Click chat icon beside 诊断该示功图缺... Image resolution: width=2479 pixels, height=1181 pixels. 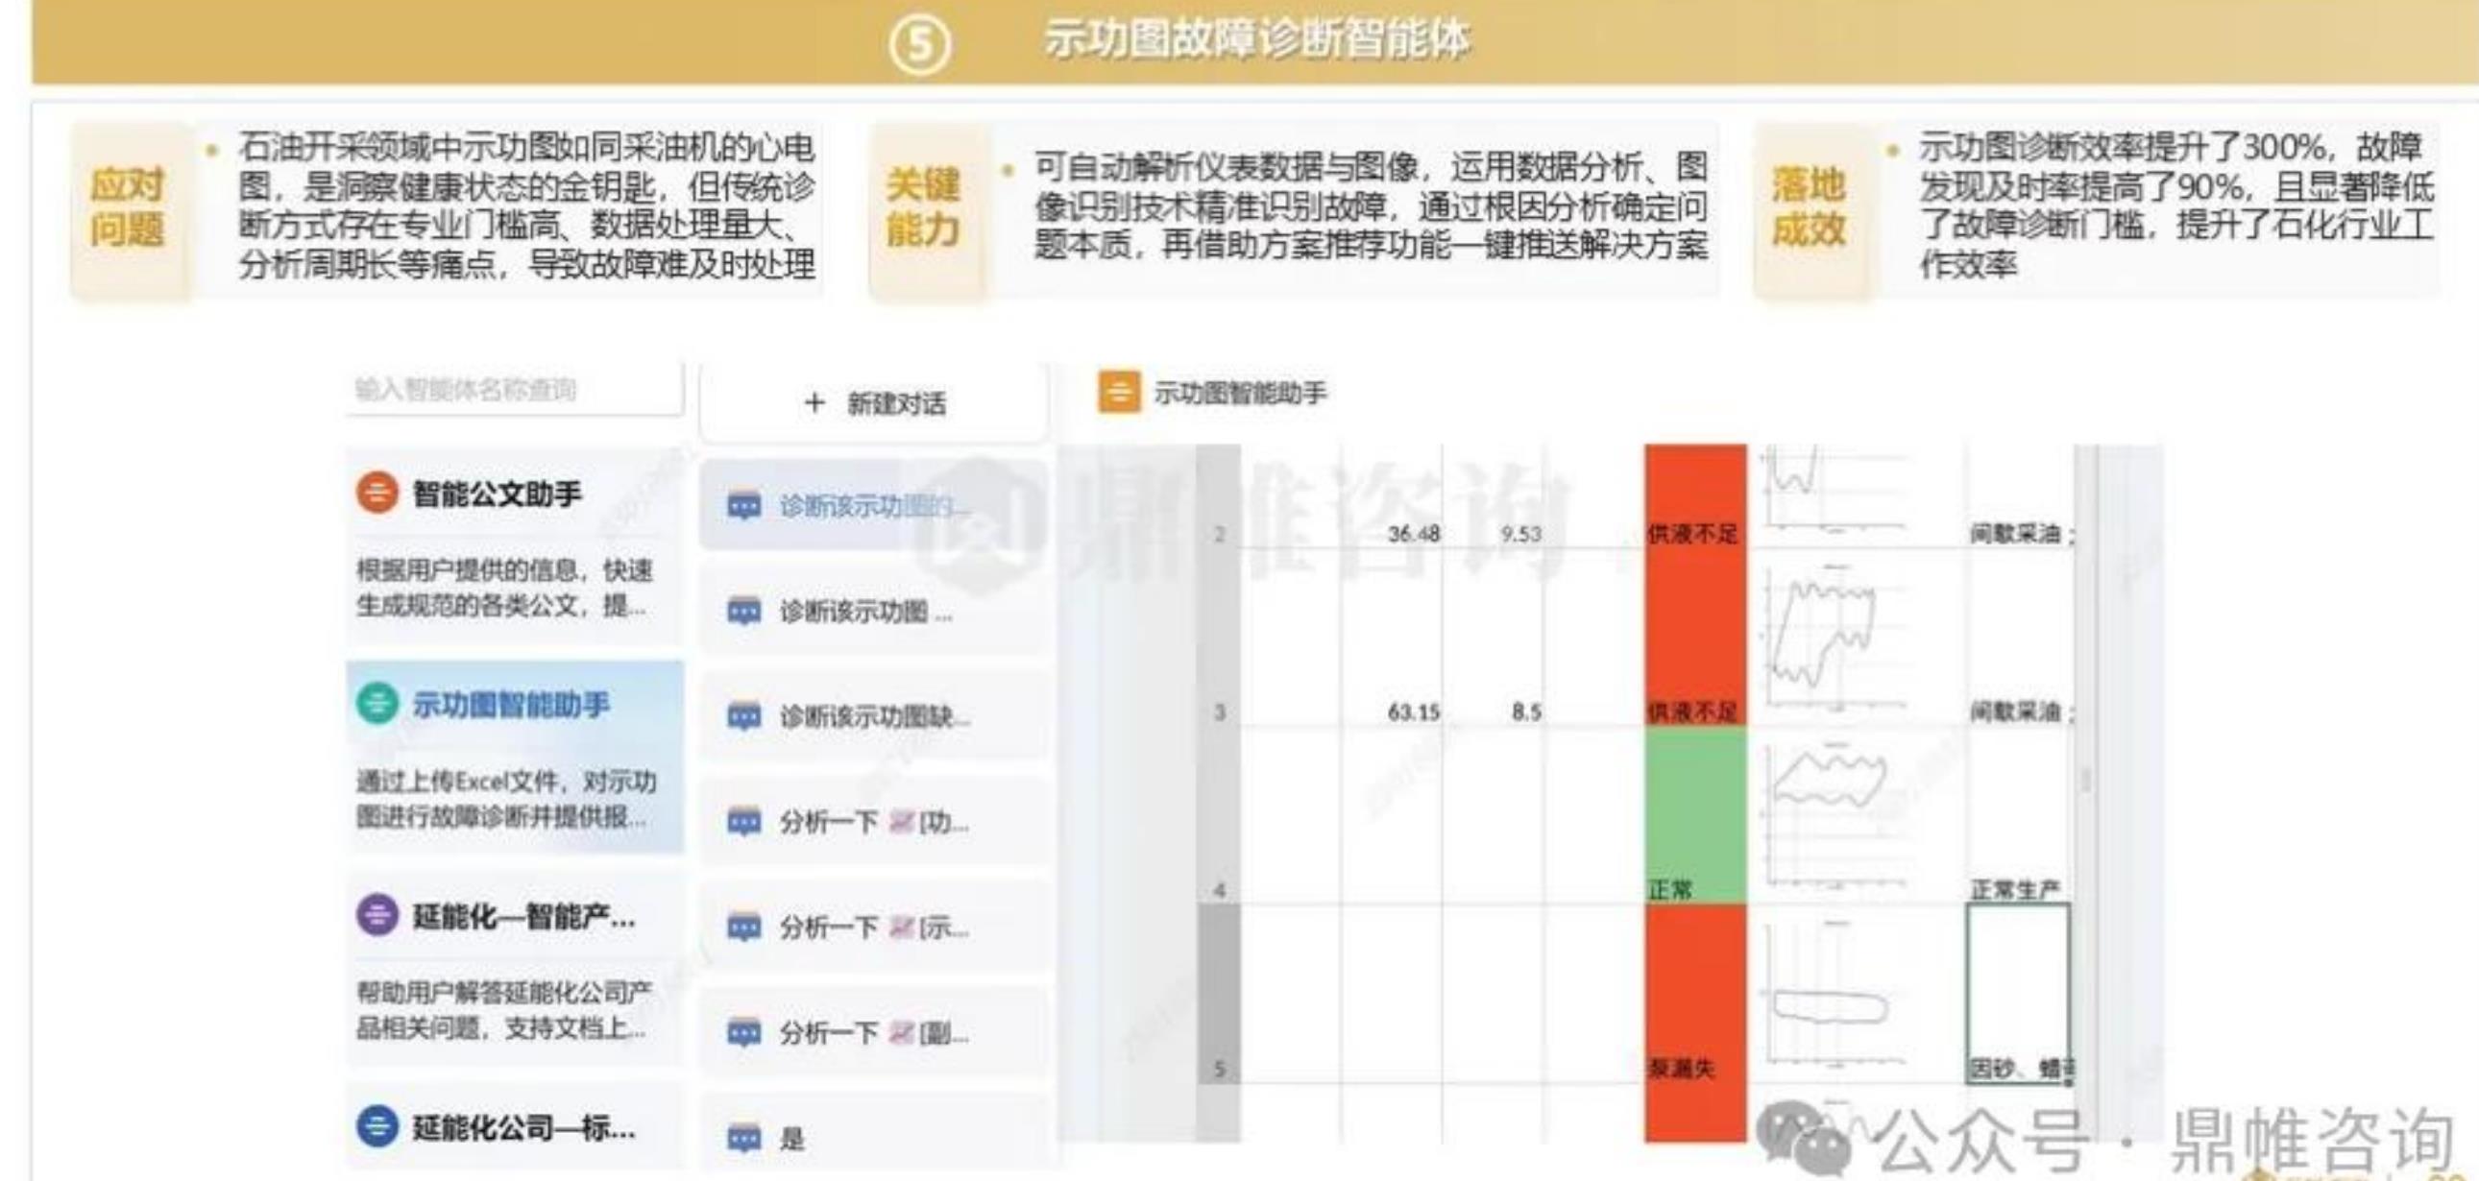[744, 717]
